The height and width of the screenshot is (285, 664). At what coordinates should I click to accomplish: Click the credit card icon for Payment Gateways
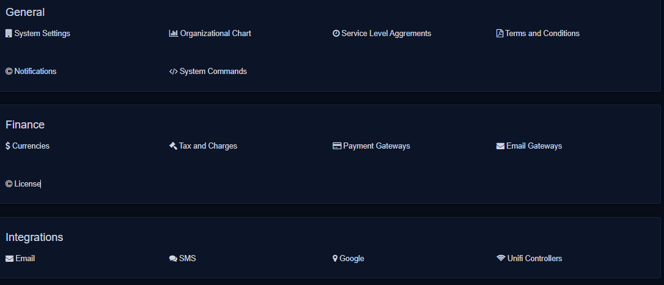pos(336,146)
